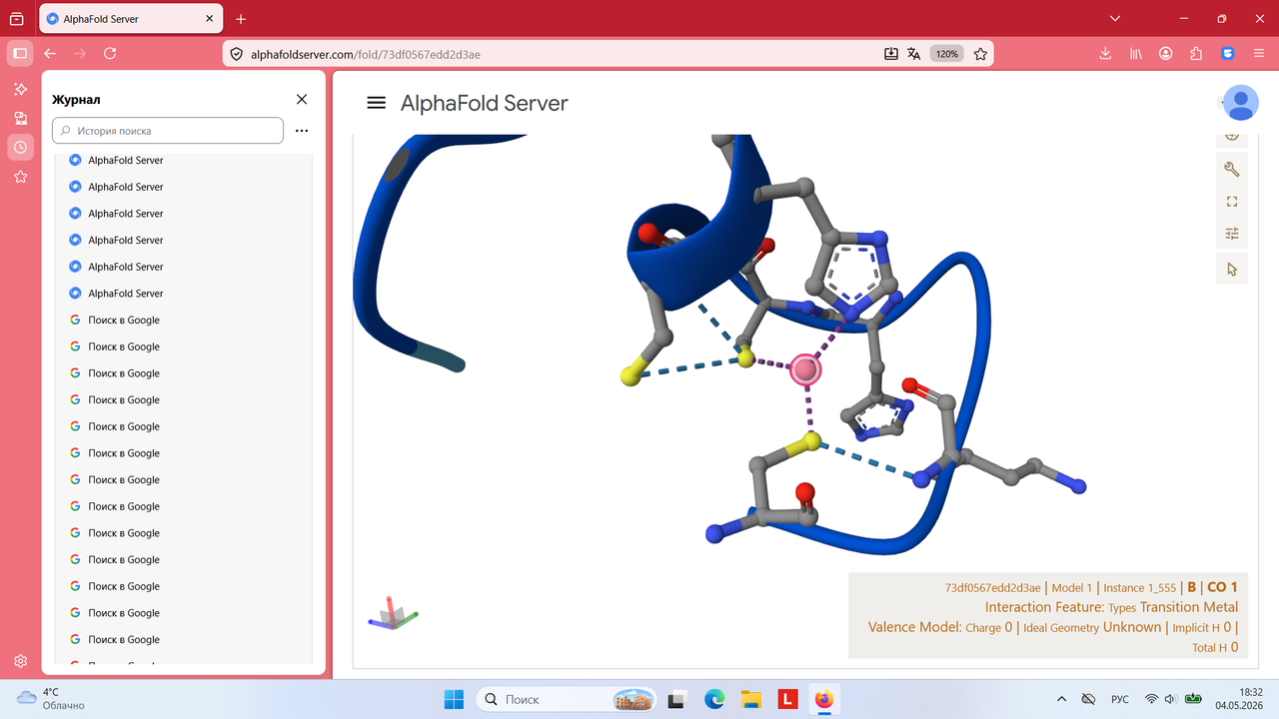Click the 'Interaction Feature: Types Transition Metal' label
This screenshot has width=1279, height=719.
click(x=1111, y=607)
